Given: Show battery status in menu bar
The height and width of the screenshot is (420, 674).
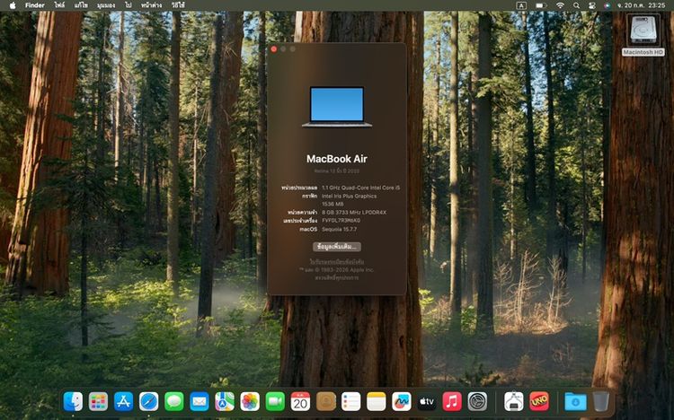Looking at the screenshot, I should point(541,5).
